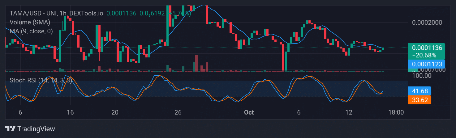Click the green 0.0001136 current price label
This screenshot has width=456, height=138.
click(x=426, y=48)
